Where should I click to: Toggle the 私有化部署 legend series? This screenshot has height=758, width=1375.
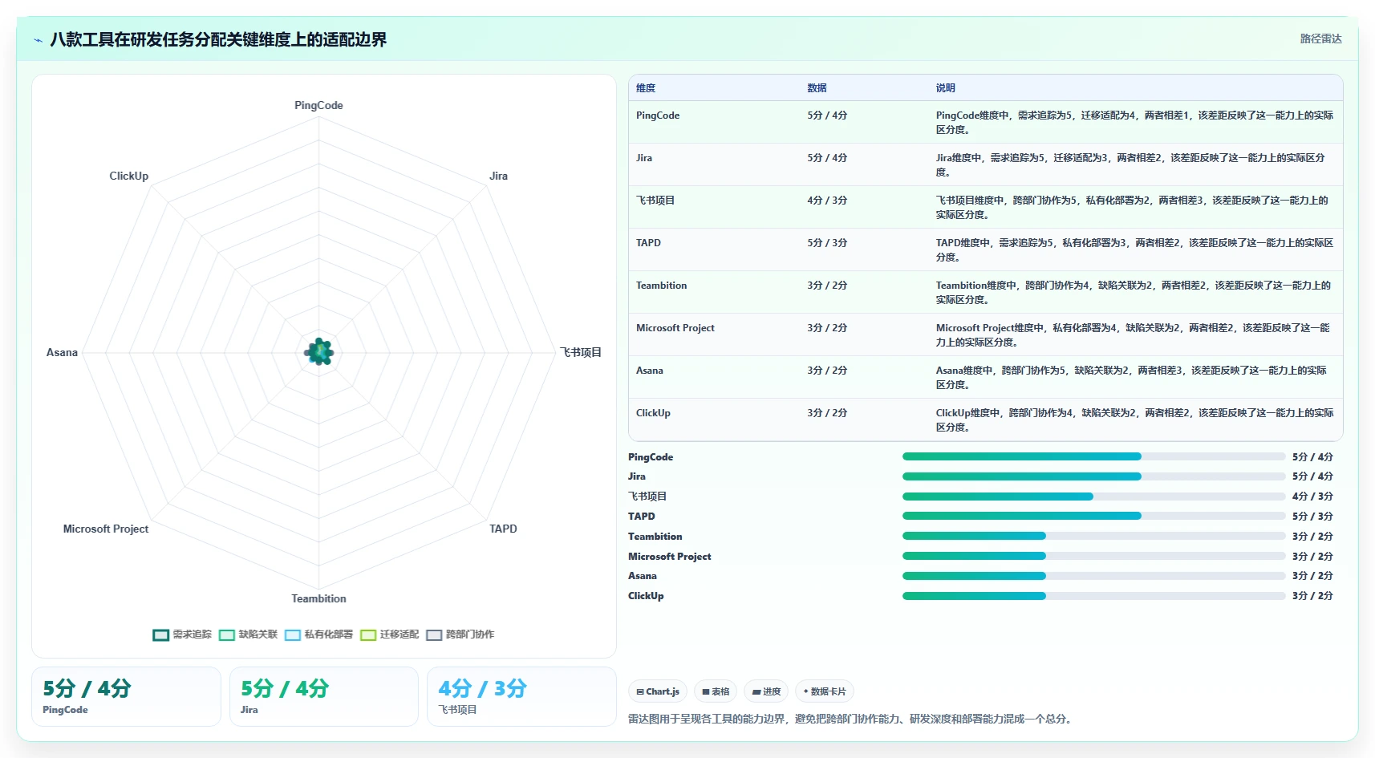[x=318, y=634]
